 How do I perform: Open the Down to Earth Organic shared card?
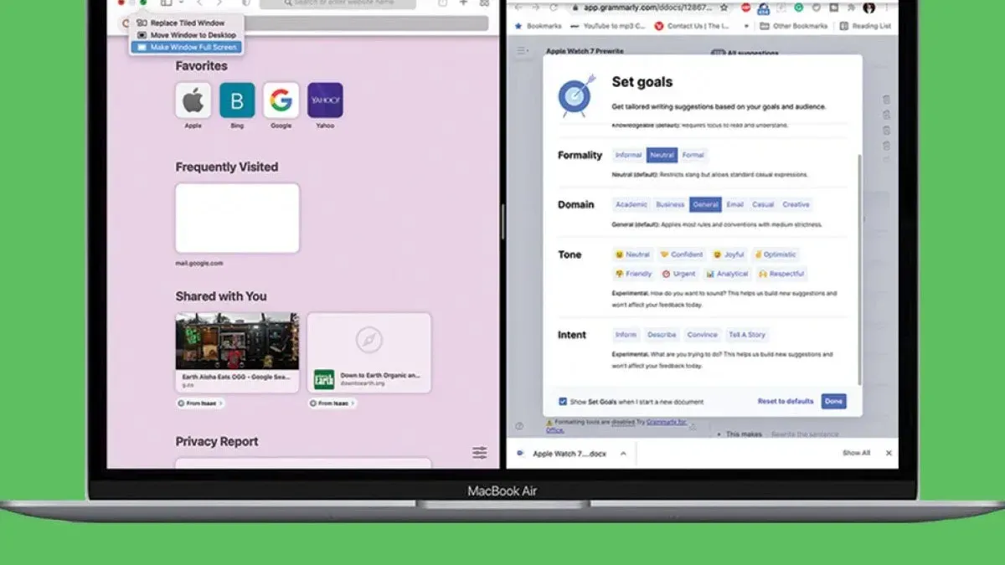[369, 352]
